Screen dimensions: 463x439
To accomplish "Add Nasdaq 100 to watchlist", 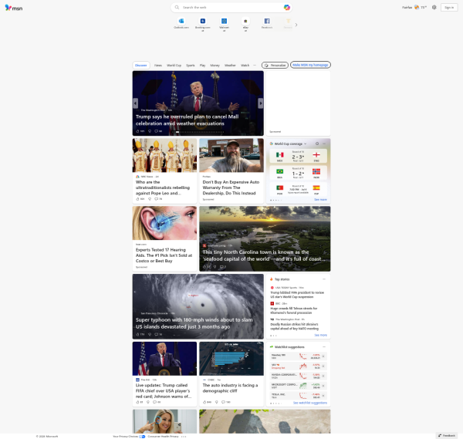I will click(323, 356).
